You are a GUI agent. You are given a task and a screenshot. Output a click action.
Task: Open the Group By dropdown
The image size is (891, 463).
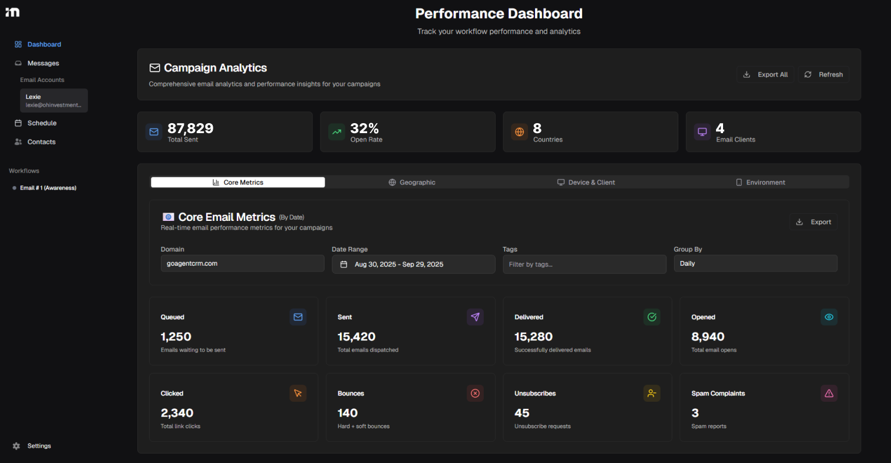click(755, 263)
